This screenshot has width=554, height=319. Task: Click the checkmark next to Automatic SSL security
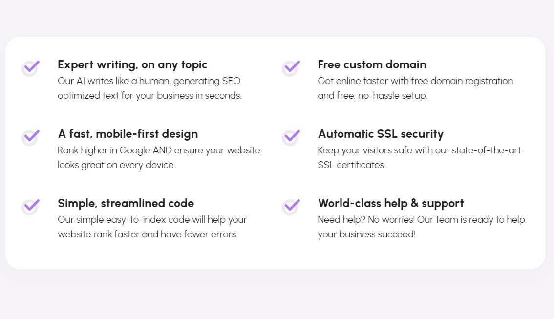tap(291, 137)
